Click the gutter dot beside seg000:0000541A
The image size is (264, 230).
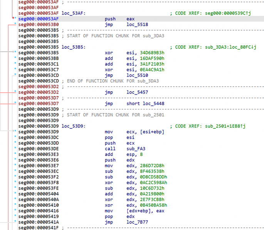tap(15, 222)
